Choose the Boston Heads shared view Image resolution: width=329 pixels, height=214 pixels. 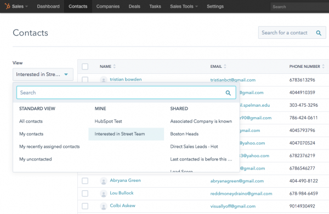click(184, 134)
